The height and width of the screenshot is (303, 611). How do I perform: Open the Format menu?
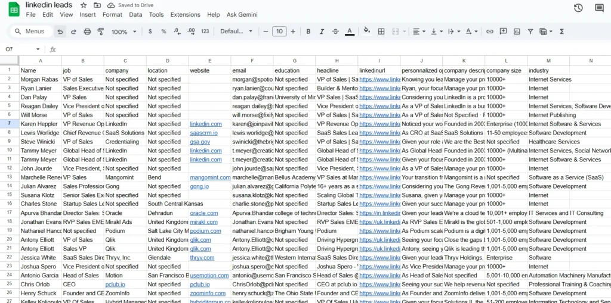tap(112, 15)
